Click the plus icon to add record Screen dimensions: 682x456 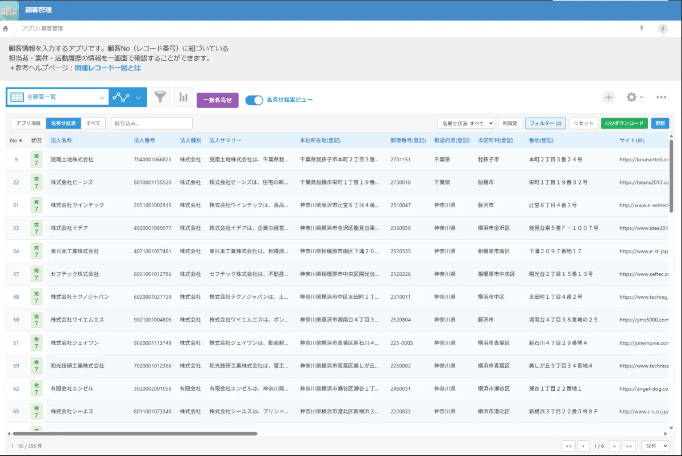point(609,97)
